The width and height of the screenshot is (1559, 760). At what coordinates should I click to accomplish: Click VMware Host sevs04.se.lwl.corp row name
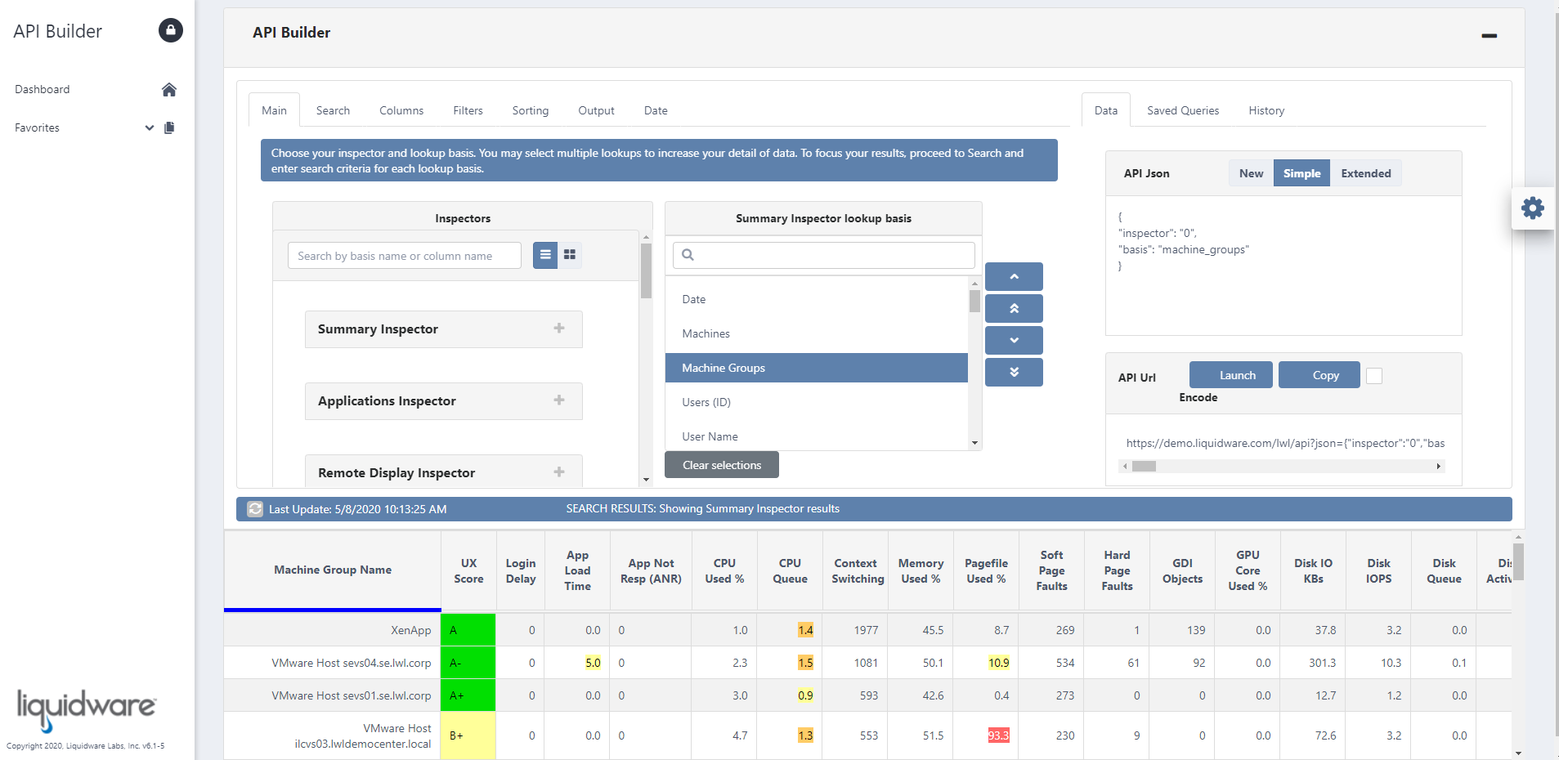click(x=352, y=663)
